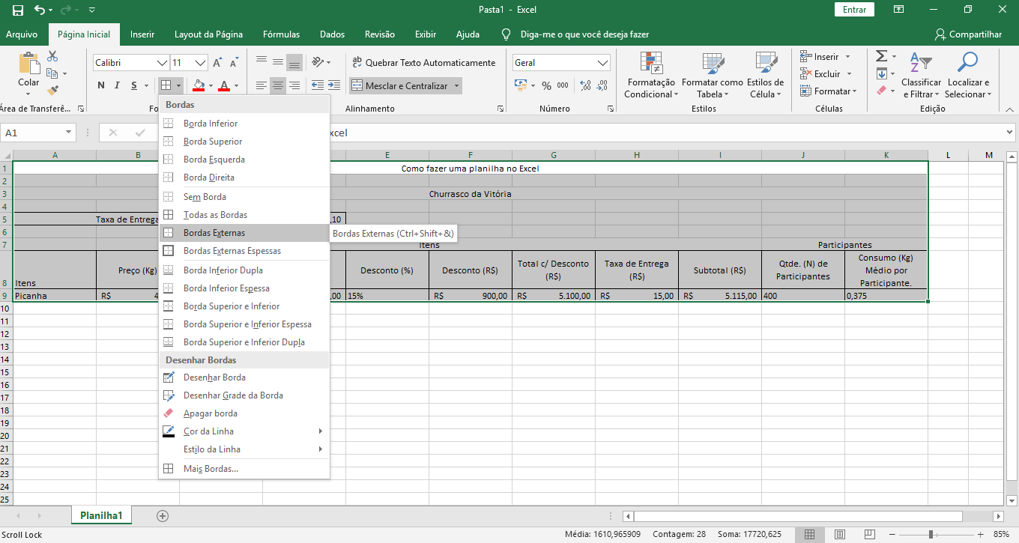The image size is (1019, 543).
Task: Toggle Negrito bold formatting
Action: pyautogui.click(x=101, y=86)
